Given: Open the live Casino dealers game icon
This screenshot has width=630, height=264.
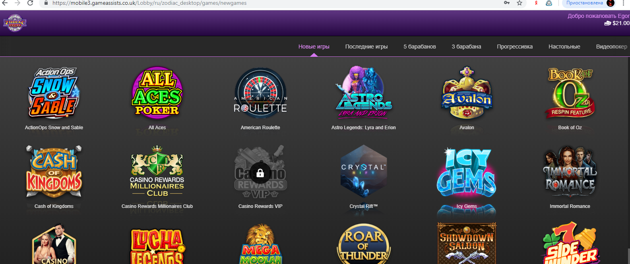Looking at the screenshot, I should point(54,244).
